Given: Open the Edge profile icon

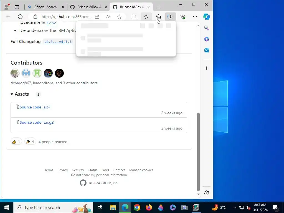Looking at the screenshot, I should 7,7.
